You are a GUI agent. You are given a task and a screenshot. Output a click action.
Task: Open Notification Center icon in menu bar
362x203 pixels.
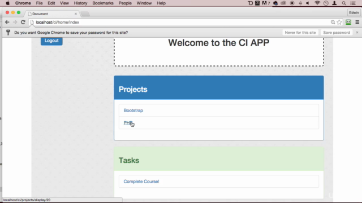353,3
